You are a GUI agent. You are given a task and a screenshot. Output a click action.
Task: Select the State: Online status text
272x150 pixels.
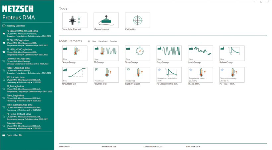tap(64, 147)
